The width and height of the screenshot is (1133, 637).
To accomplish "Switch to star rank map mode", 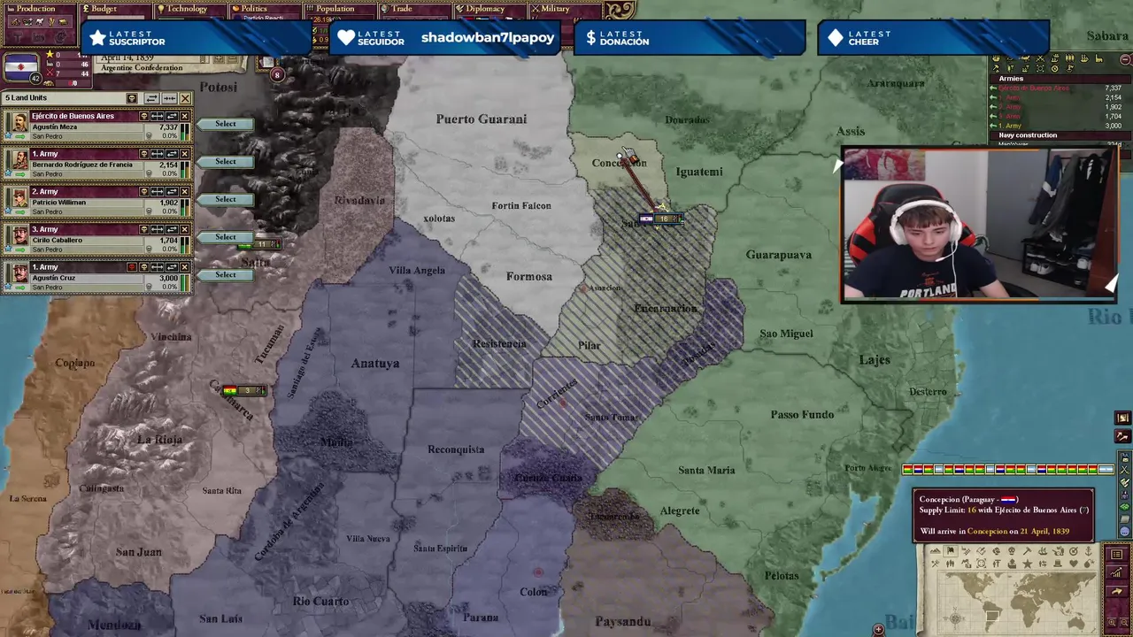I will click(x=1027, y=564).
